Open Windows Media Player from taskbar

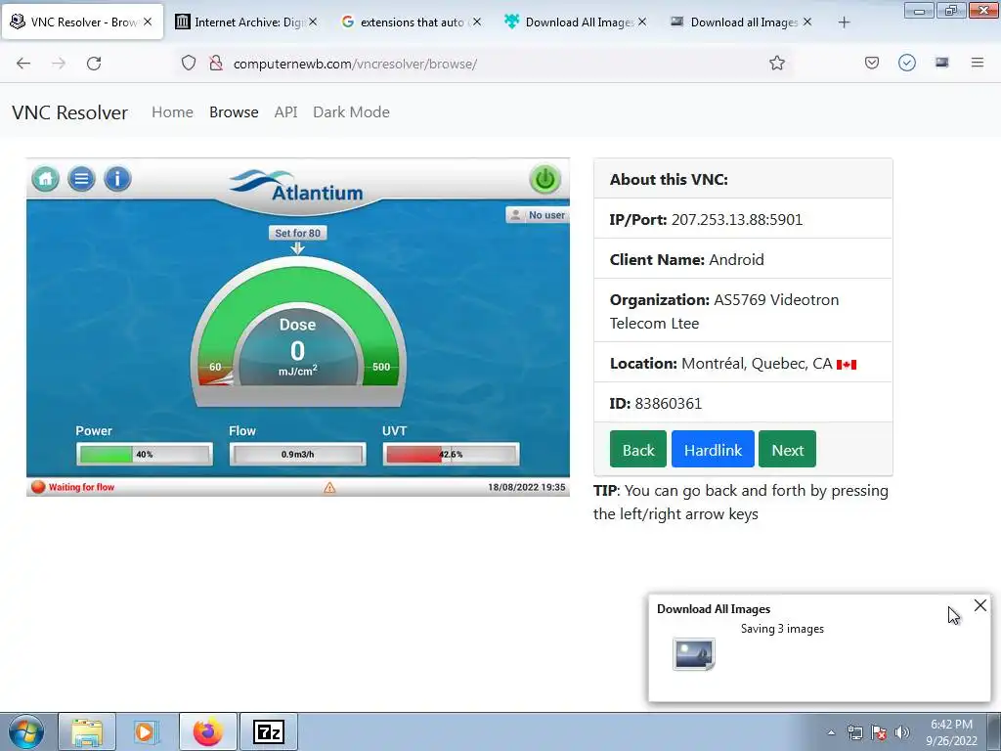point(147,731)
